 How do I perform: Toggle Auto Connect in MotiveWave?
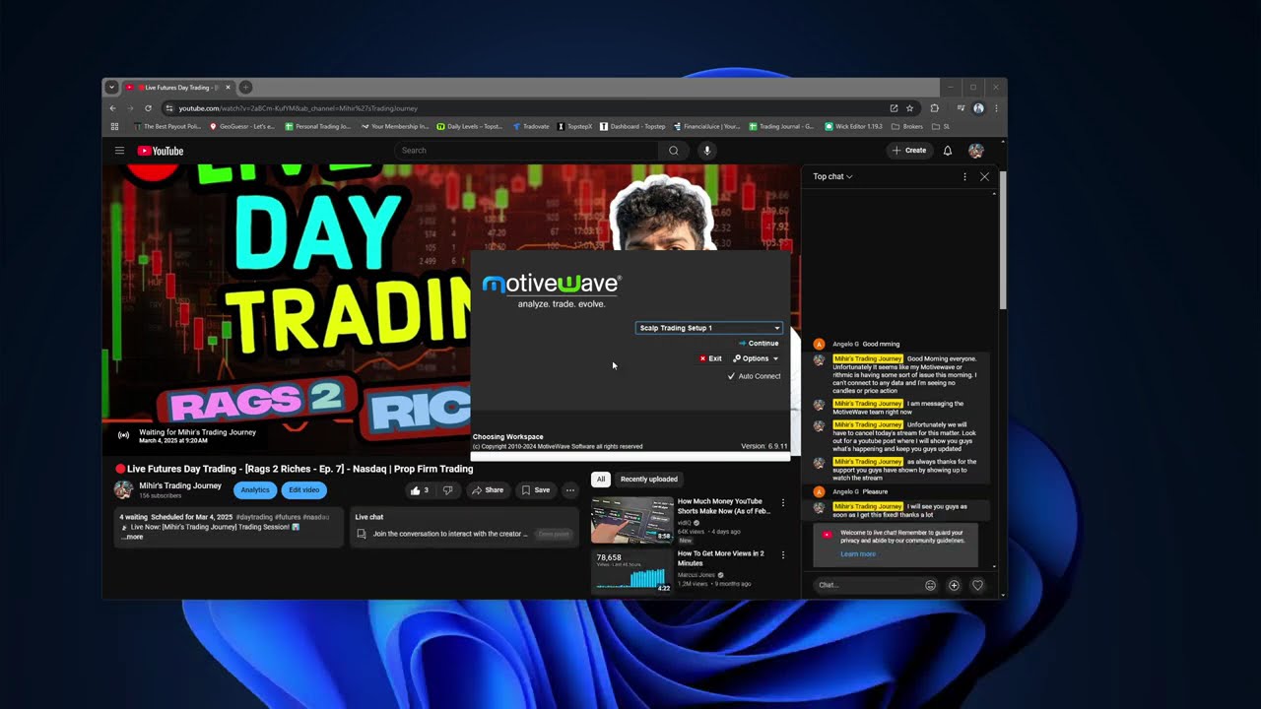click(x=754, y=376)
